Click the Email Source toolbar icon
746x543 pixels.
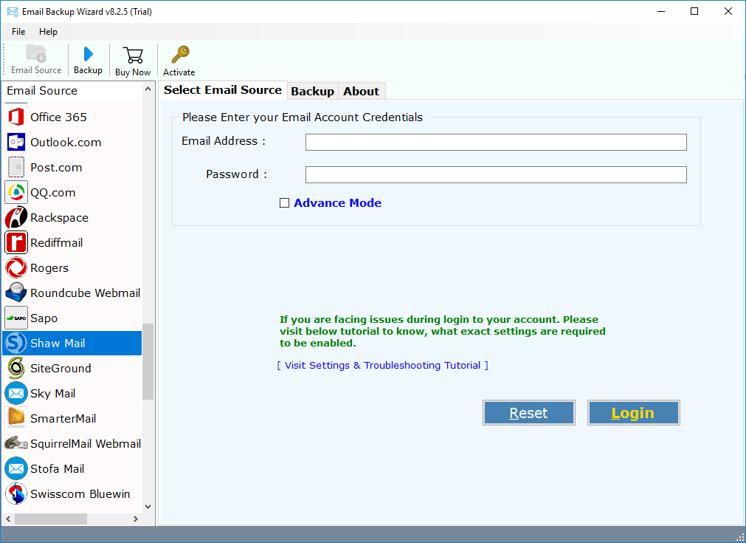coord(36,54)
